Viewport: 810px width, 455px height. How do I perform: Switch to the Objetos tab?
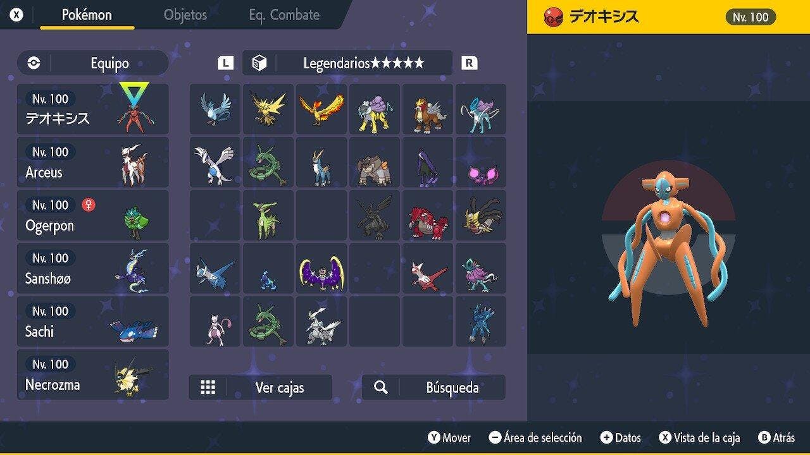tap(185, 15)
